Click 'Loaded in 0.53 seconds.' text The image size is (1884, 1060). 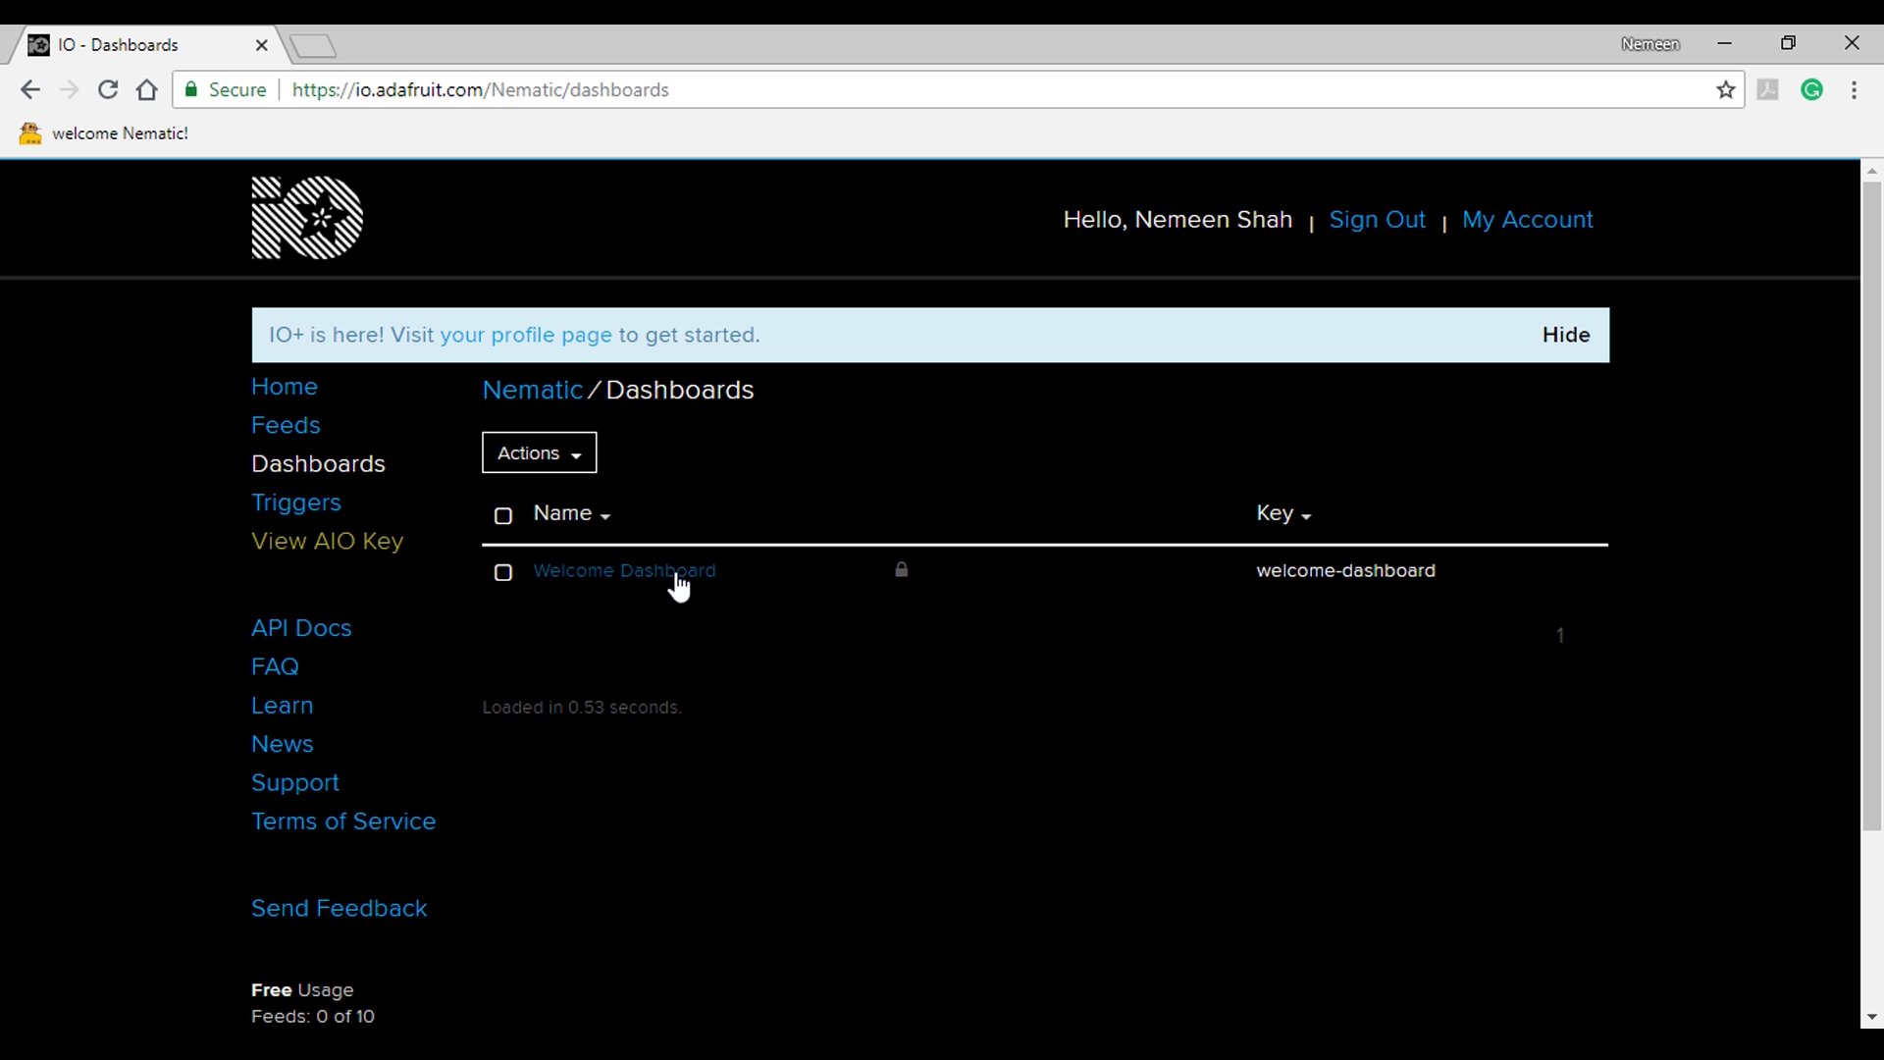(x=582, y=708)
